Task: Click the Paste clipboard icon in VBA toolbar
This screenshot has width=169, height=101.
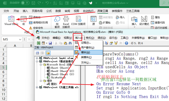Action: click(x=65, y=43)
